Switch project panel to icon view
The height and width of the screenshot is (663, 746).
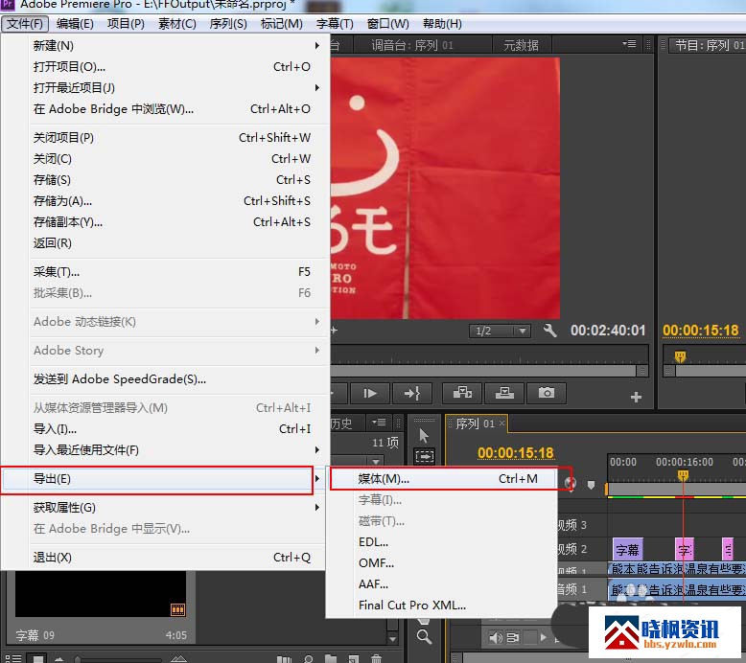(x=38, y=659)
